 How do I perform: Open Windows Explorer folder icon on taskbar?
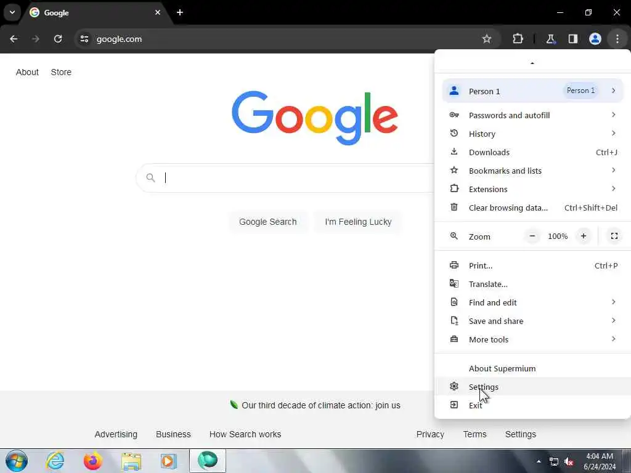pos(131,461)
